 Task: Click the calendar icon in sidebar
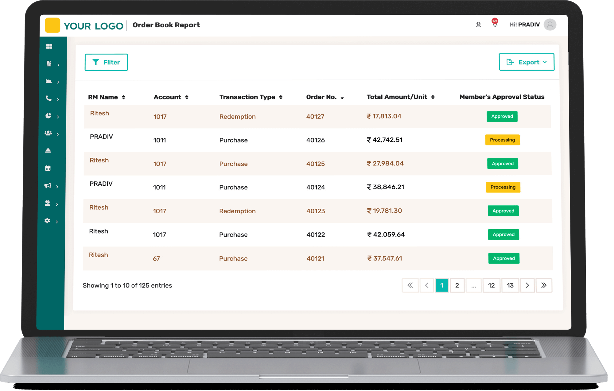click(x=48, y=168)
